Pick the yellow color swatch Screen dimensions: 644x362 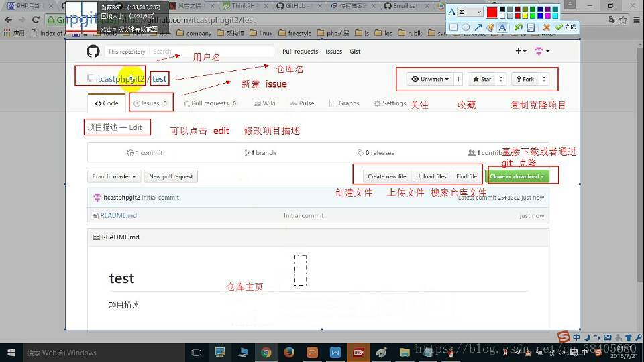click(525, 15)
